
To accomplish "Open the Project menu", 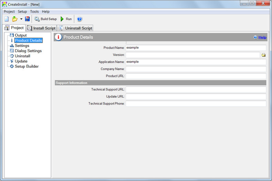I will (x=9, y=12).
